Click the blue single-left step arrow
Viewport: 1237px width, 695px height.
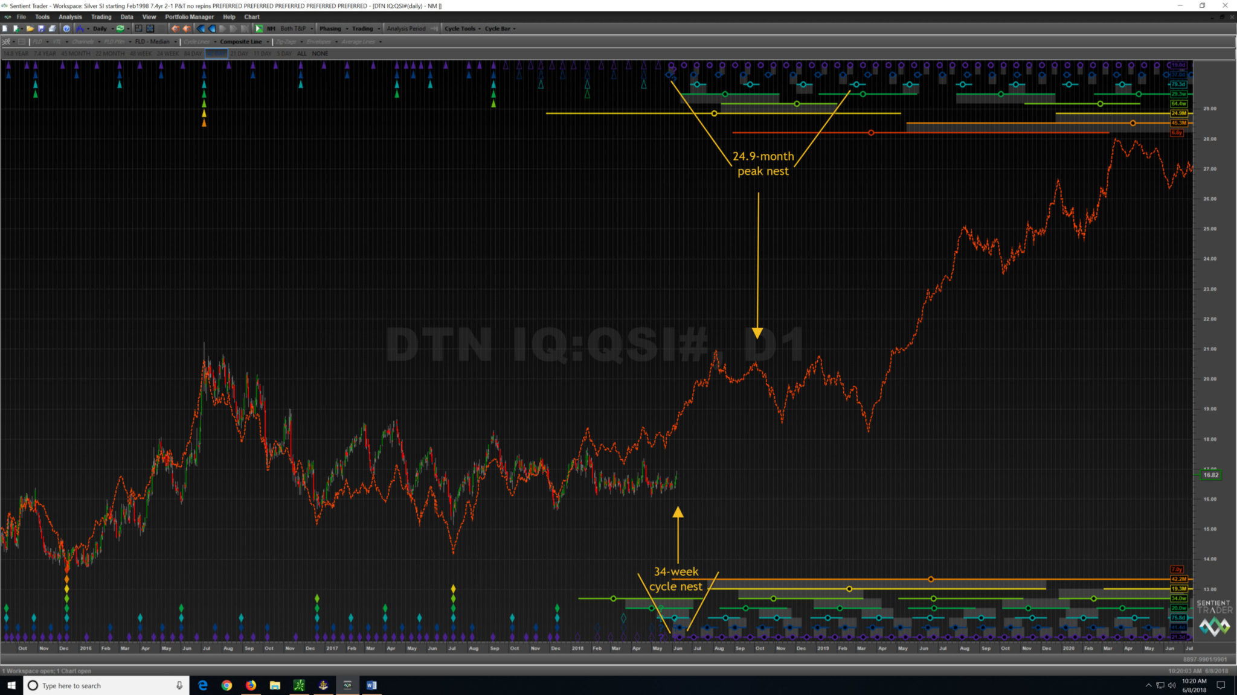click(212, 28)
